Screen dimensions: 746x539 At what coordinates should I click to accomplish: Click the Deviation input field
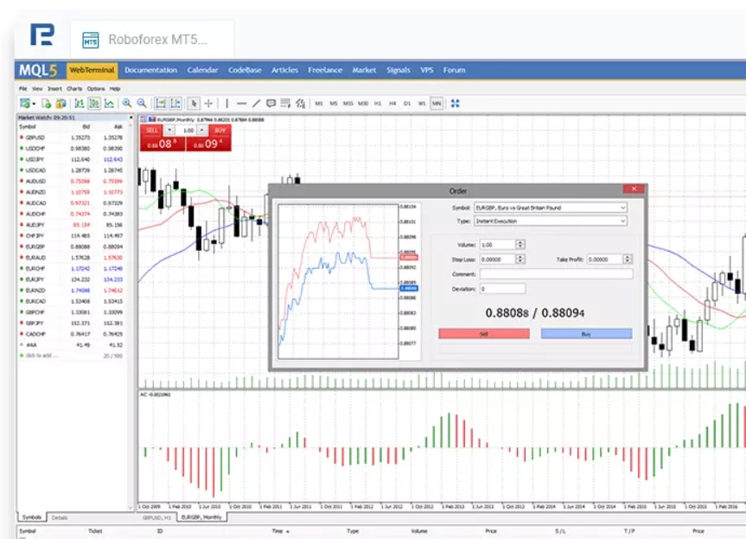click(502, 289)
